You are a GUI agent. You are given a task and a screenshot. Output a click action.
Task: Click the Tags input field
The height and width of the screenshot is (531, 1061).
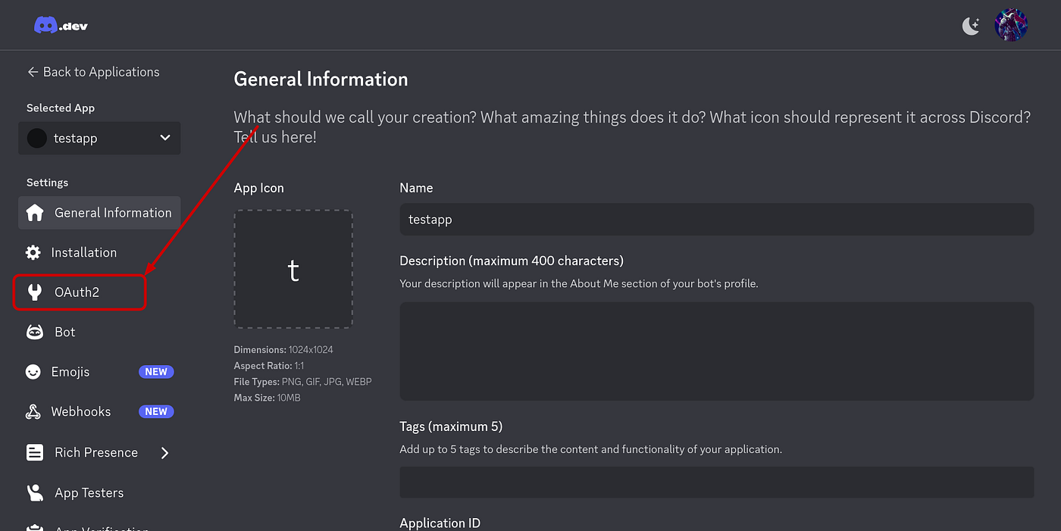click(716, 483)
